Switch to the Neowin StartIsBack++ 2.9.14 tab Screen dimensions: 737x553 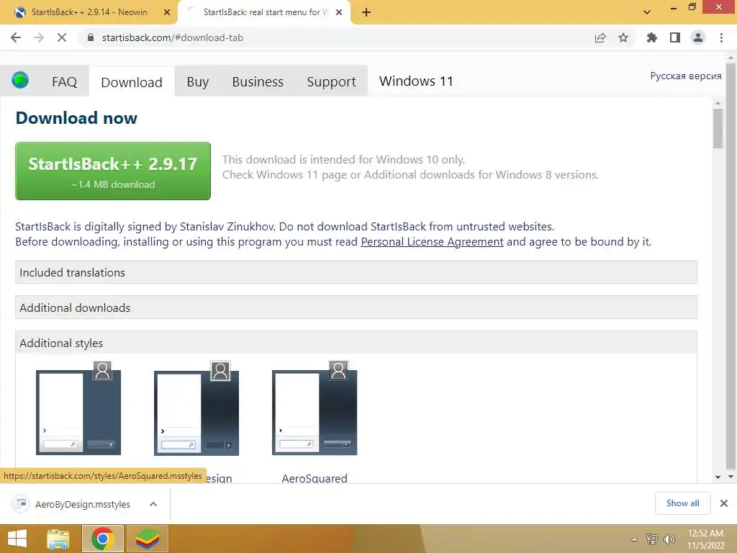click(x=89, y=12)
